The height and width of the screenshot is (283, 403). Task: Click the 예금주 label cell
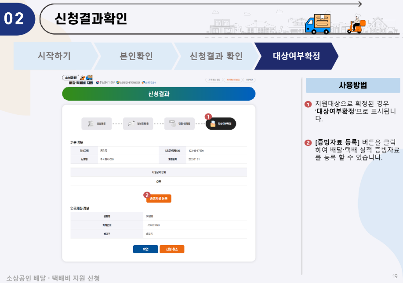tap(107, 234)
